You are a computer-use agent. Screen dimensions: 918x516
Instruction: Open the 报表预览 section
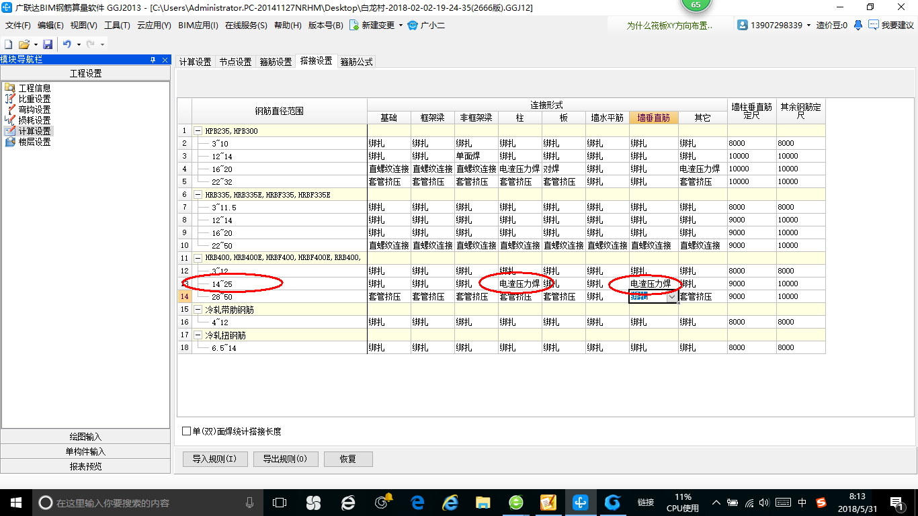[85, 466]
